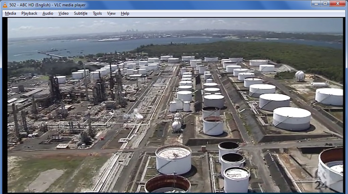Screen dimensions: 348x194
Task: Open the Tools menu
Action: (x=97, y=13)
